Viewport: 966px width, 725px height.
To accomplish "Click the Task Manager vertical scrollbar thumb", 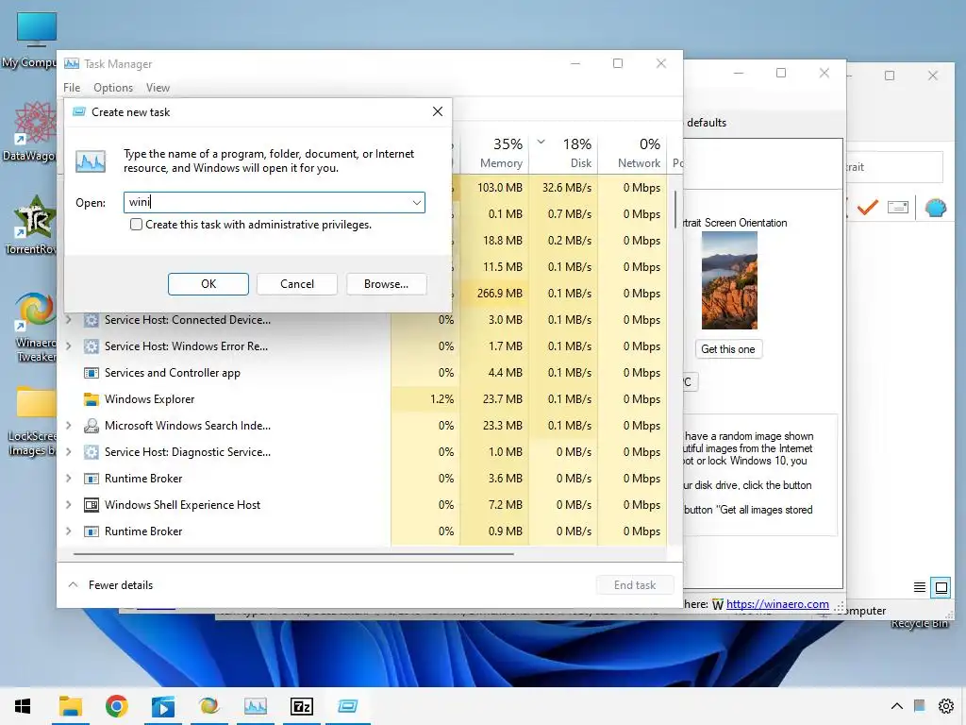I will tap(675, 210).
